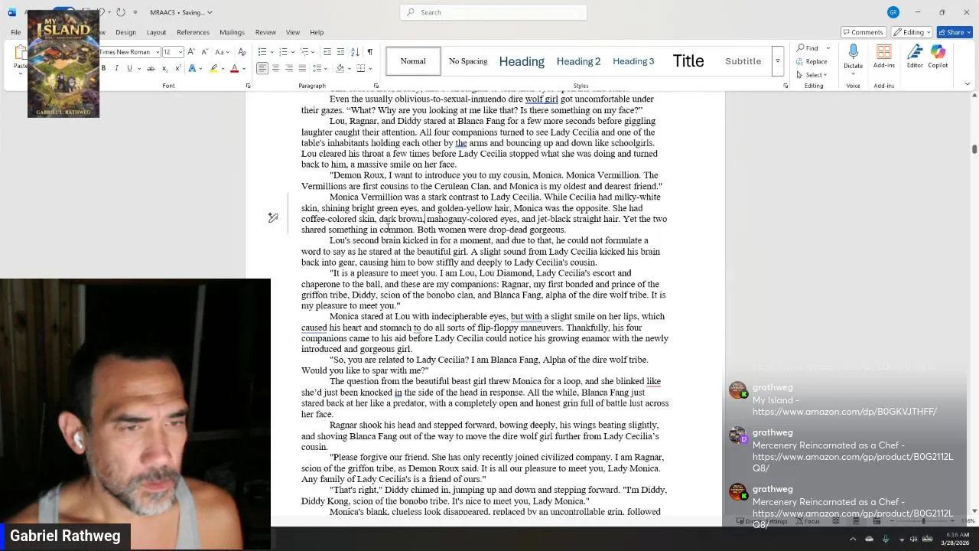
Task: Decrease font size with shrink icon
Action: (x=204, y=52)
